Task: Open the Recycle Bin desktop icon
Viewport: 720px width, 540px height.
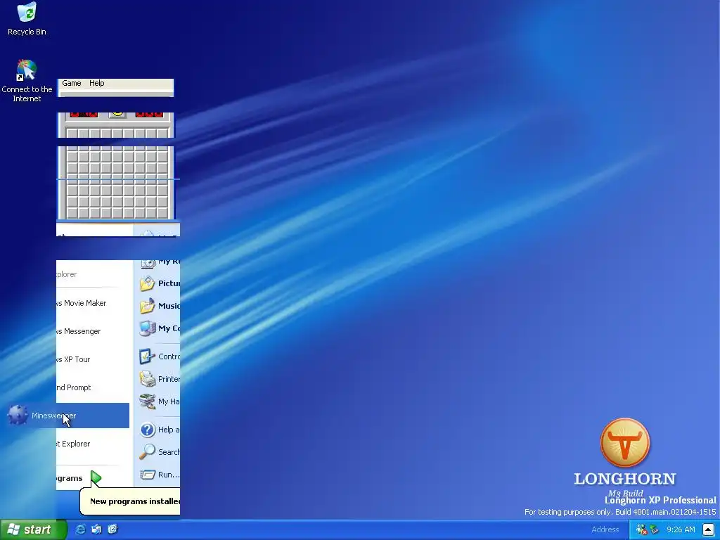Action: [27, 19]
